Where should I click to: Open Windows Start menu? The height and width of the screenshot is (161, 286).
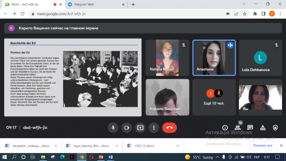point(4,157)
